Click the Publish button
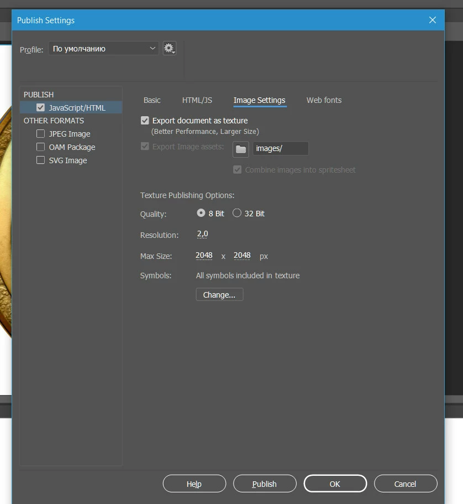 (265, 484)
